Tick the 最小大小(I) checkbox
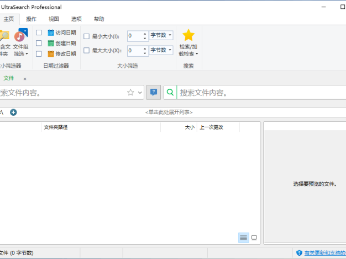346x259 pixels. click(86, 36)
